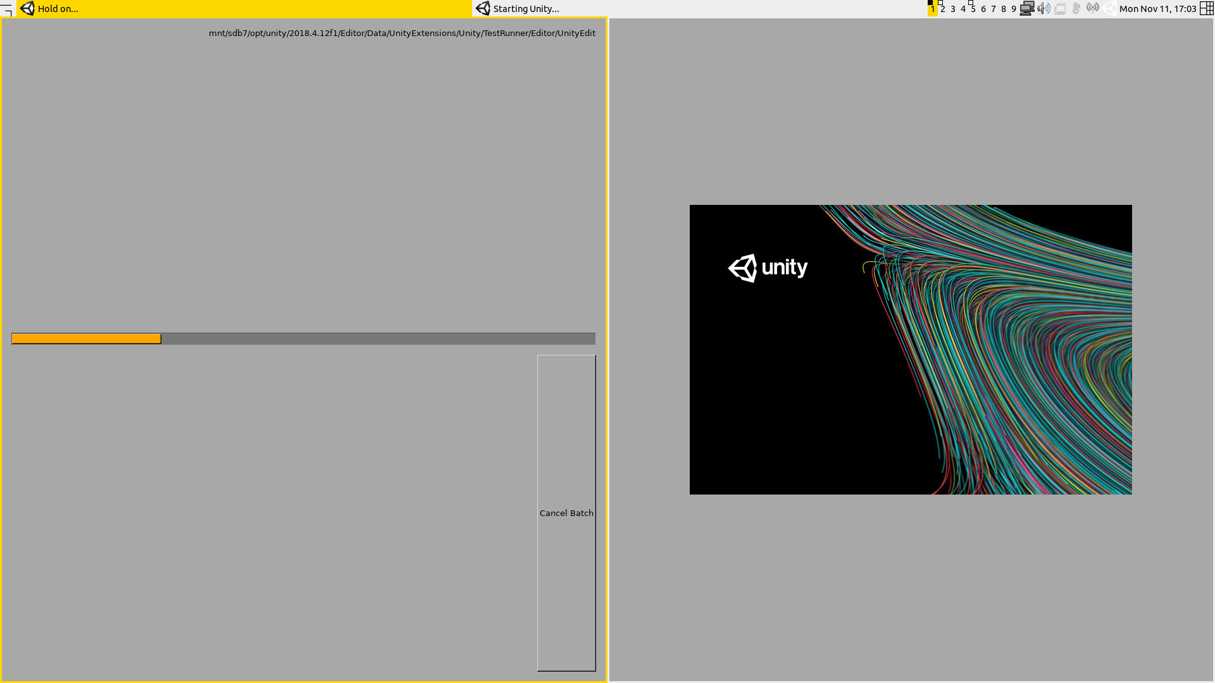This screenshot has width=1215, height=683.
Task: Click the Unity icon beside 'Starting Unity...'
Action: (x=483, y=8)
